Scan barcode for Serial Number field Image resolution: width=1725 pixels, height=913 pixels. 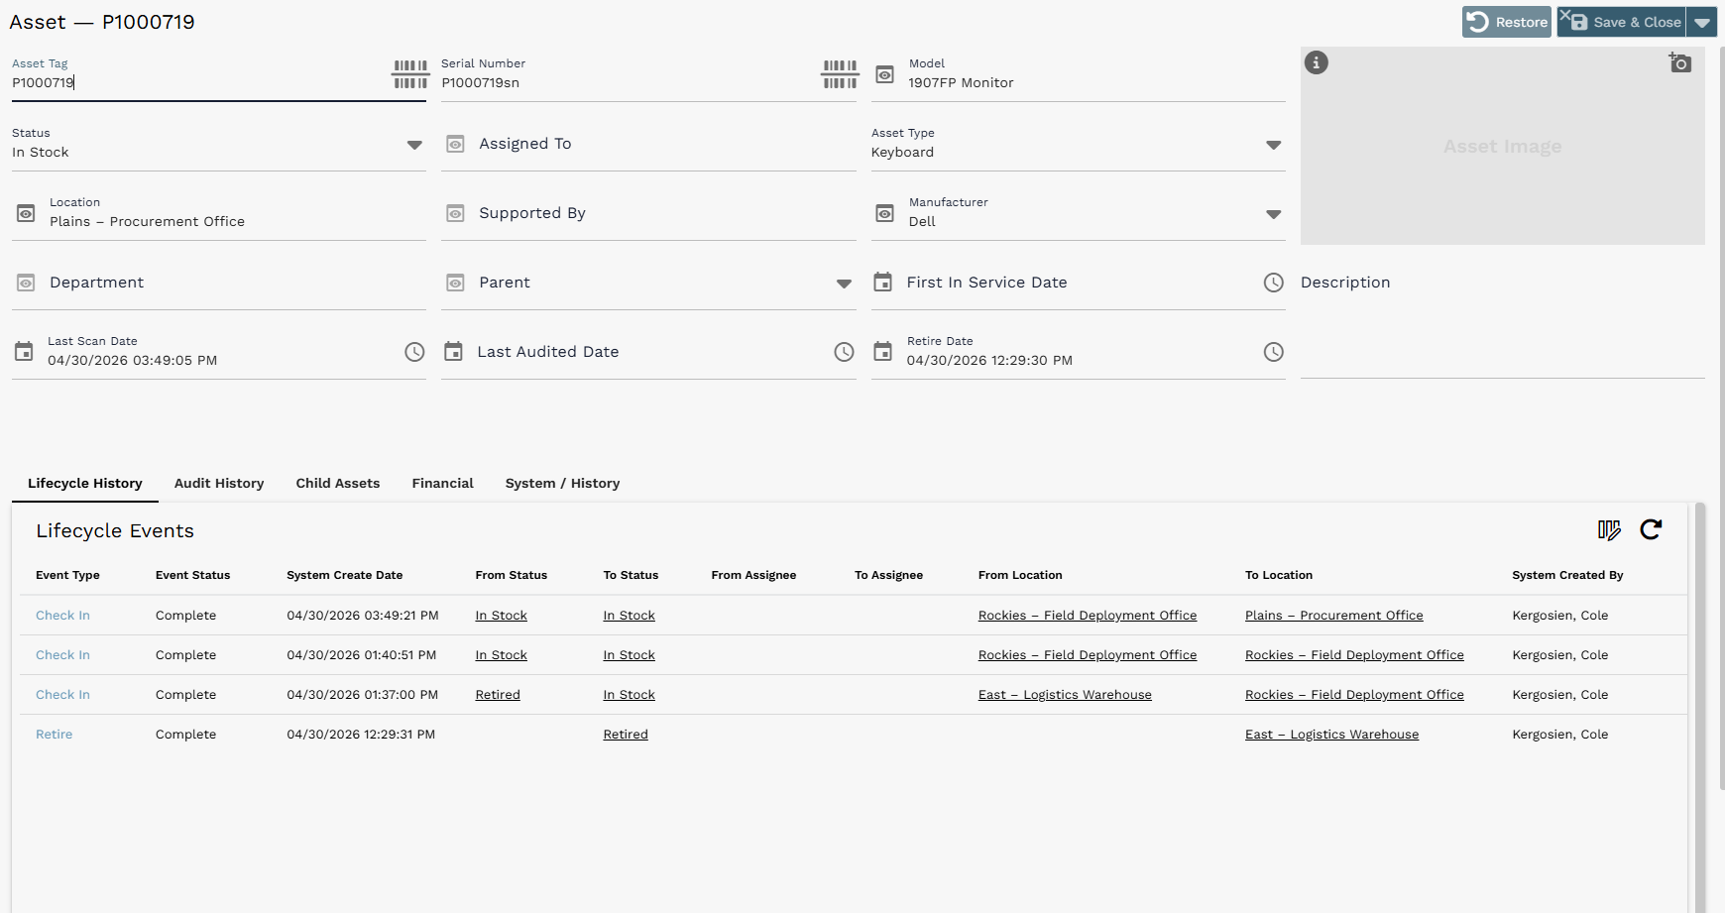840,74
